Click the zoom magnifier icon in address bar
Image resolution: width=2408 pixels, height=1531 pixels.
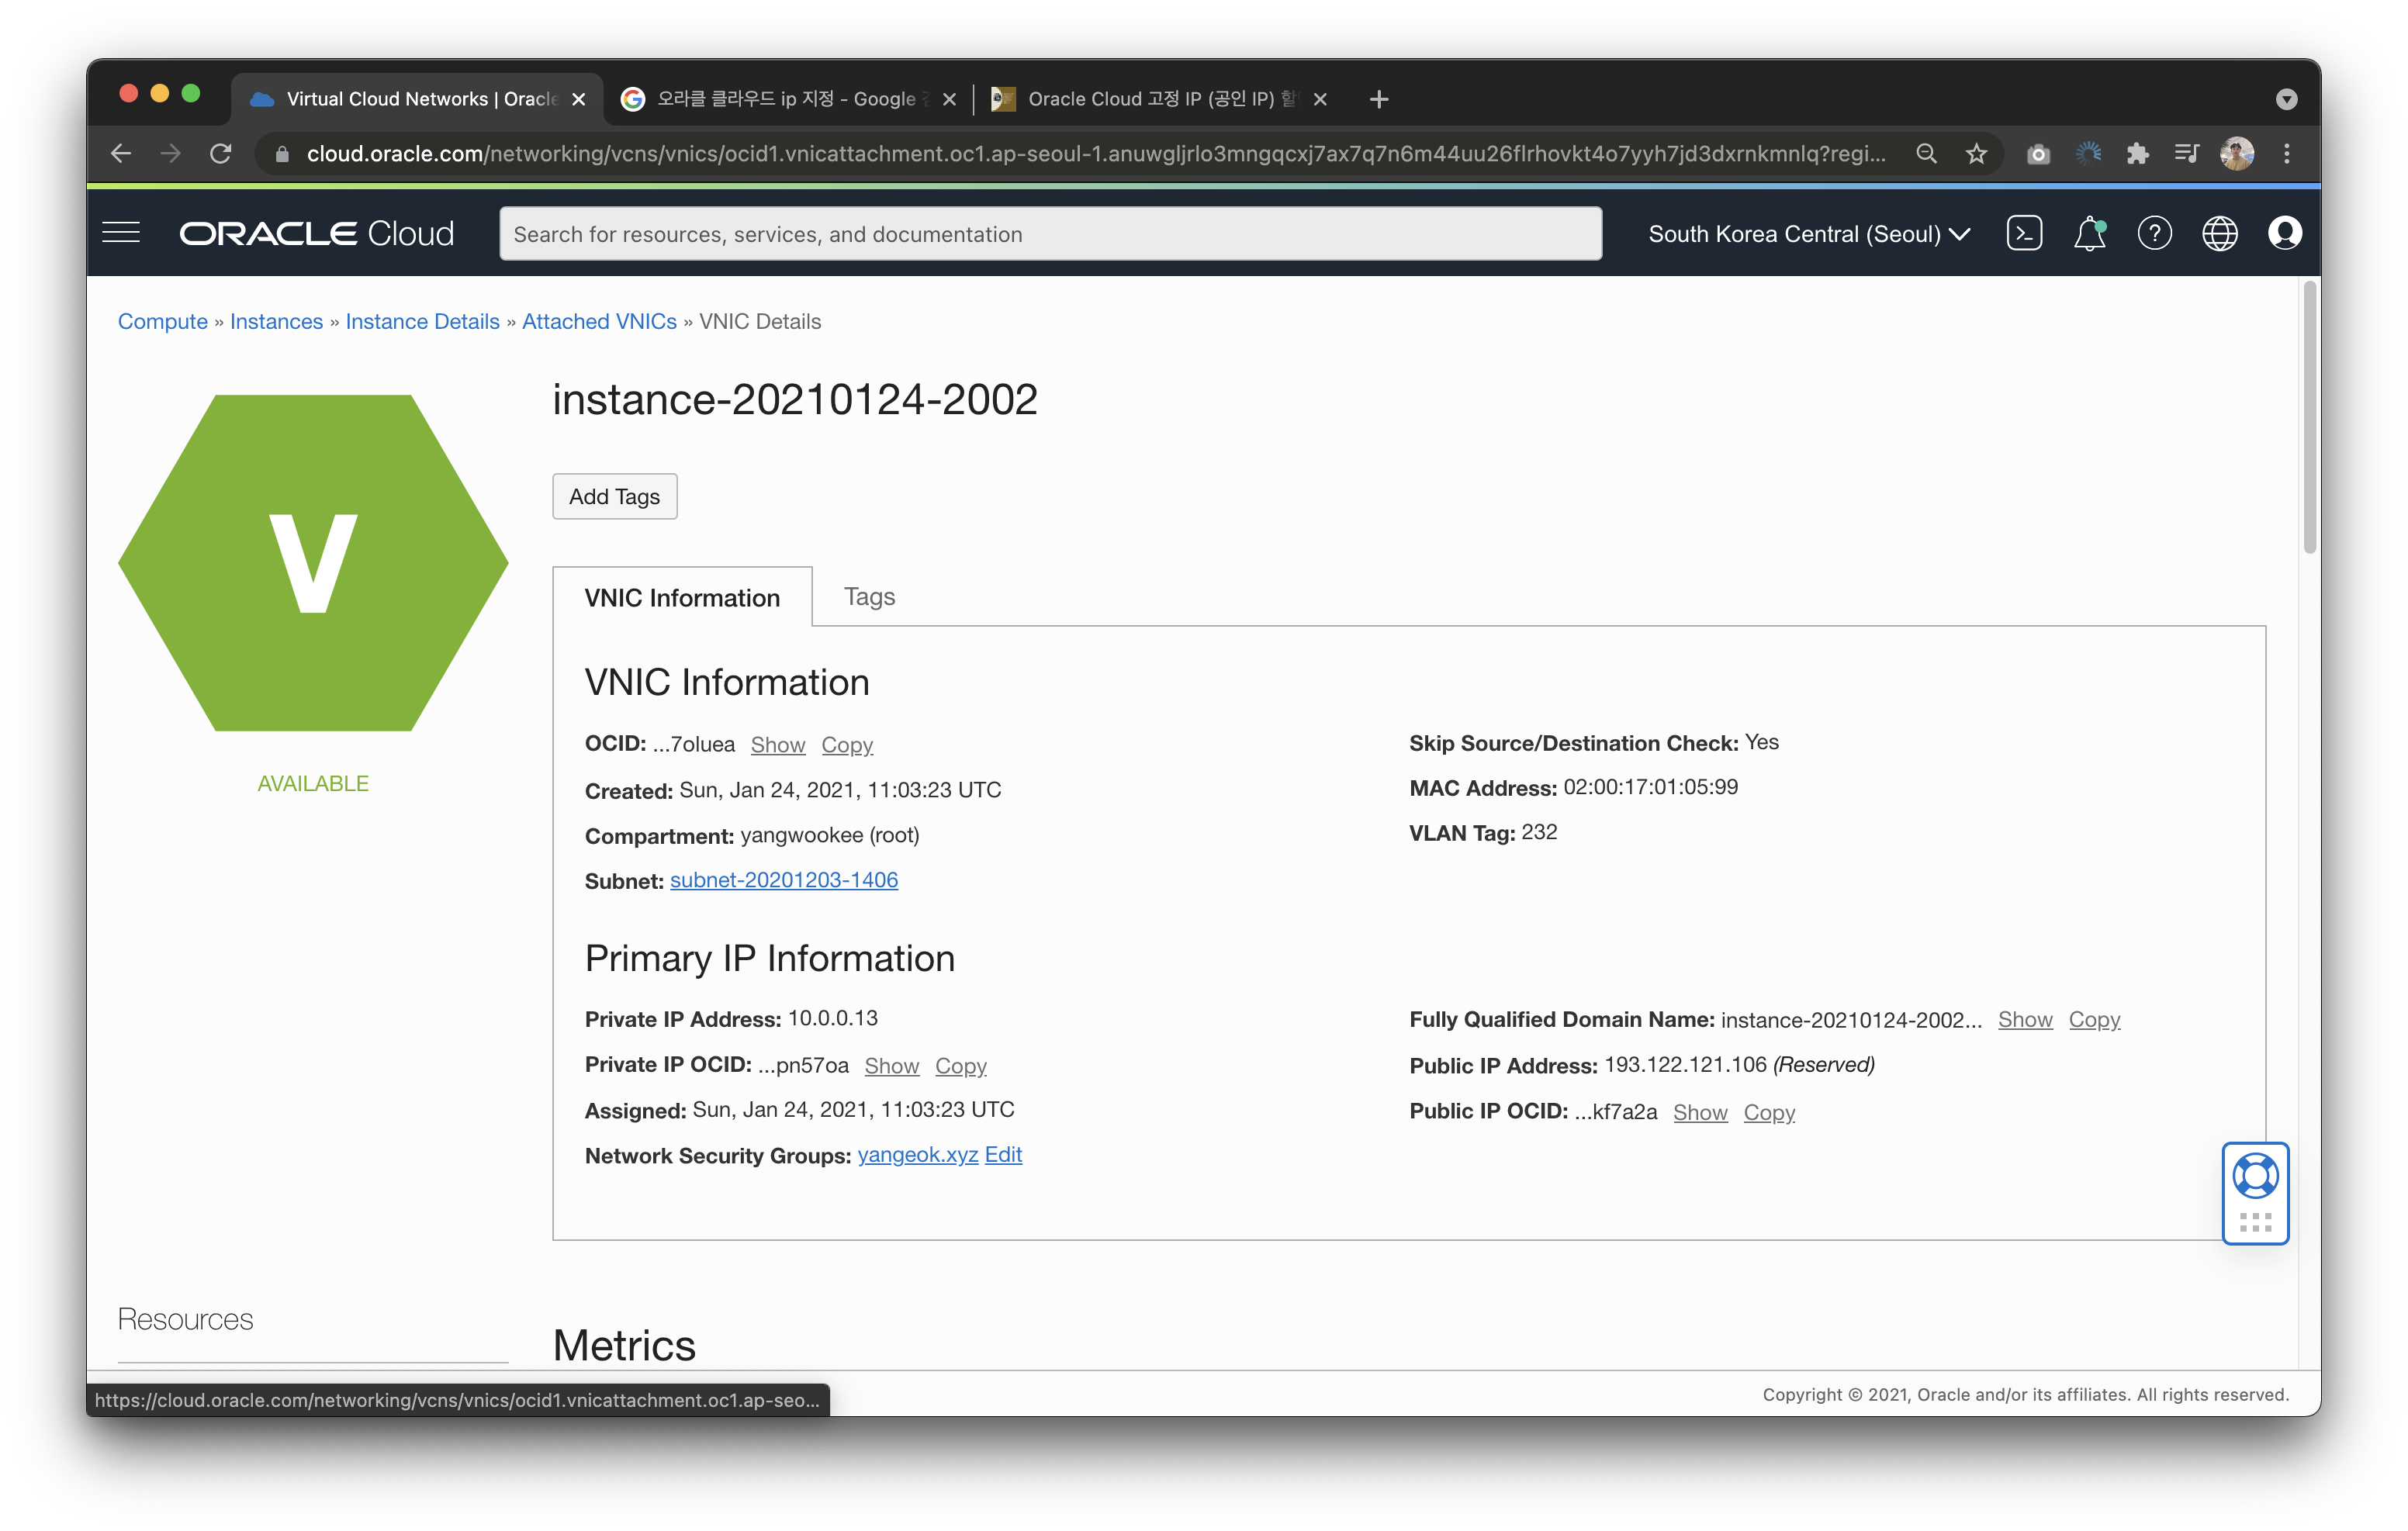tap(1926, 154)
